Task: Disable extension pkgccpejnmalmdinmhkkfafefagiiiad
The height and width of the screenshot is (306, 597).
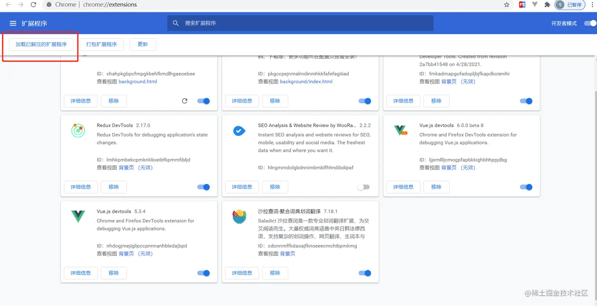Action: click(x=365, y=101)
